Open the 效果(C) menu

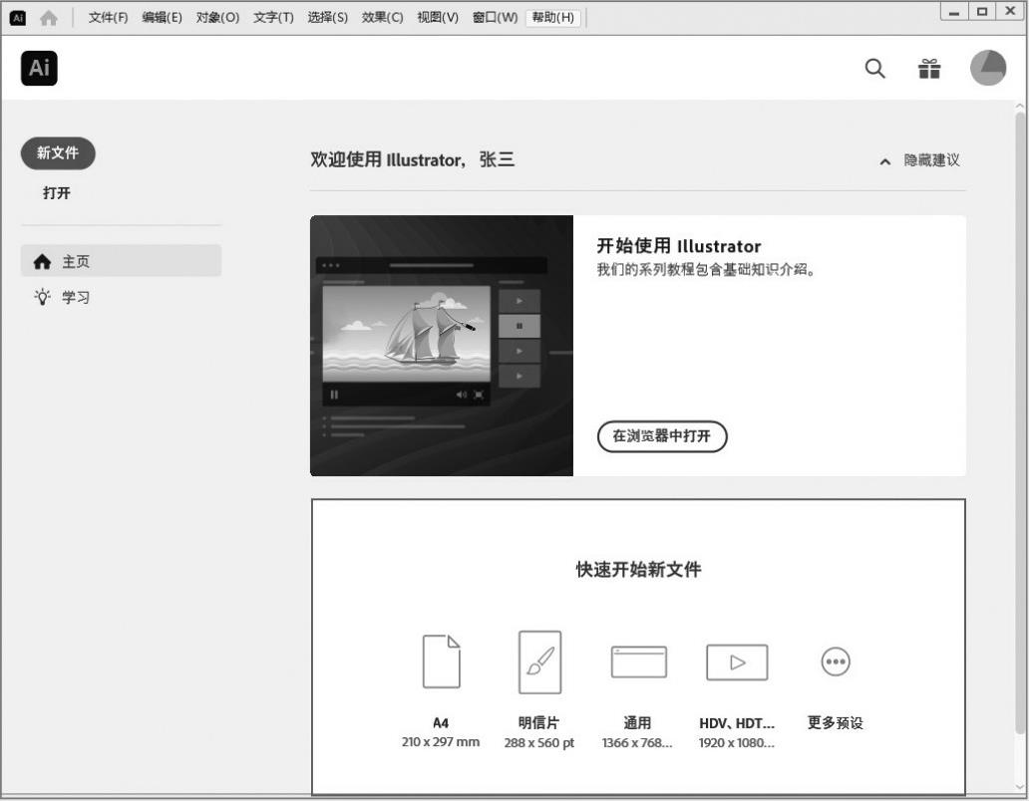tap(383, 18)
